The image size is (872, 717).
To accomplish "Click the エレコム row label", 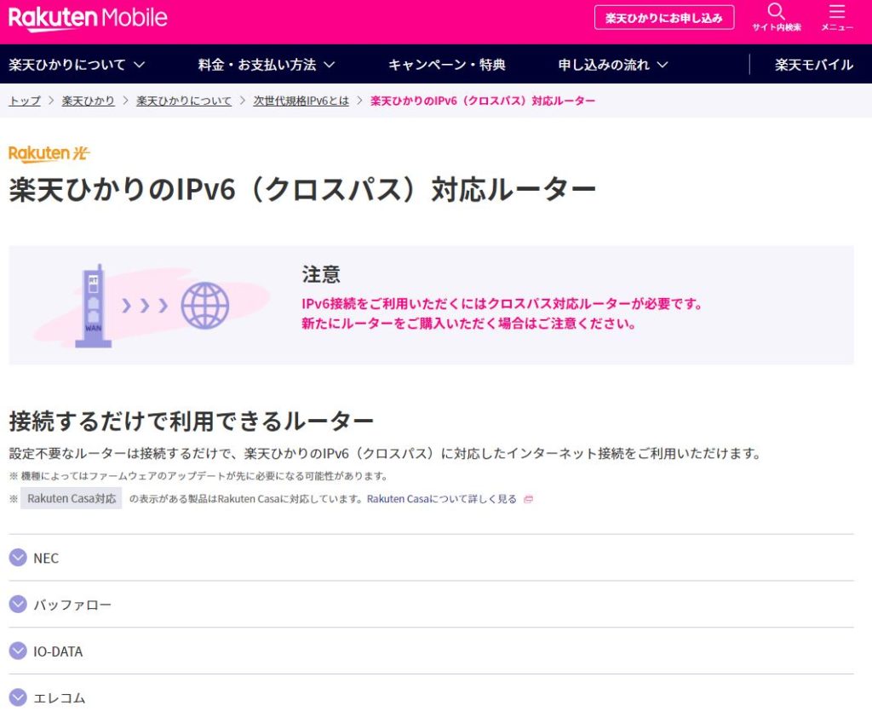I will (x=60, y=698).
